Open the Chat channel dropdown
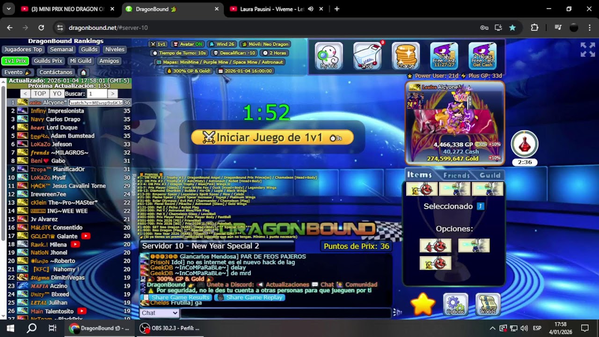Image resolution: width=599 pixels, height=337 pixels. pyautogui.click(x=159, y=313)
